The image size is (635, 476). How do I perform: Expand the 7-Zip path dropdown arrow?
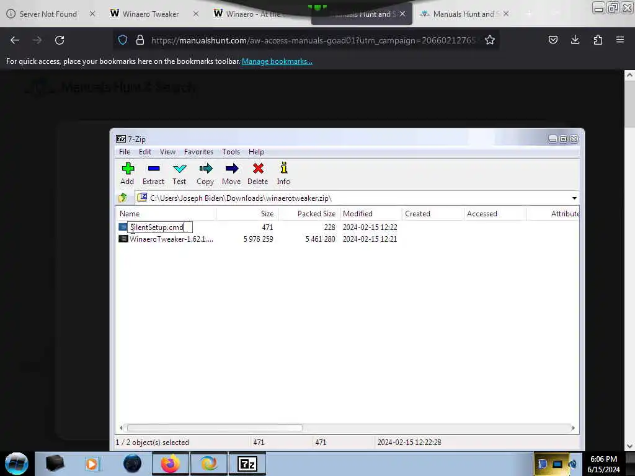pos(574,198)
